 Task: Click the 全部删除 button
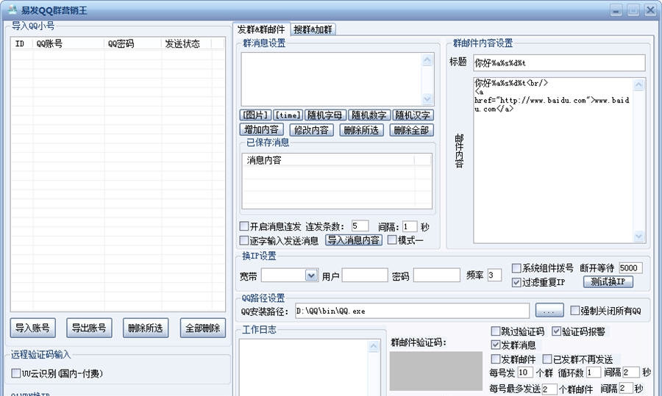point(203,328)
